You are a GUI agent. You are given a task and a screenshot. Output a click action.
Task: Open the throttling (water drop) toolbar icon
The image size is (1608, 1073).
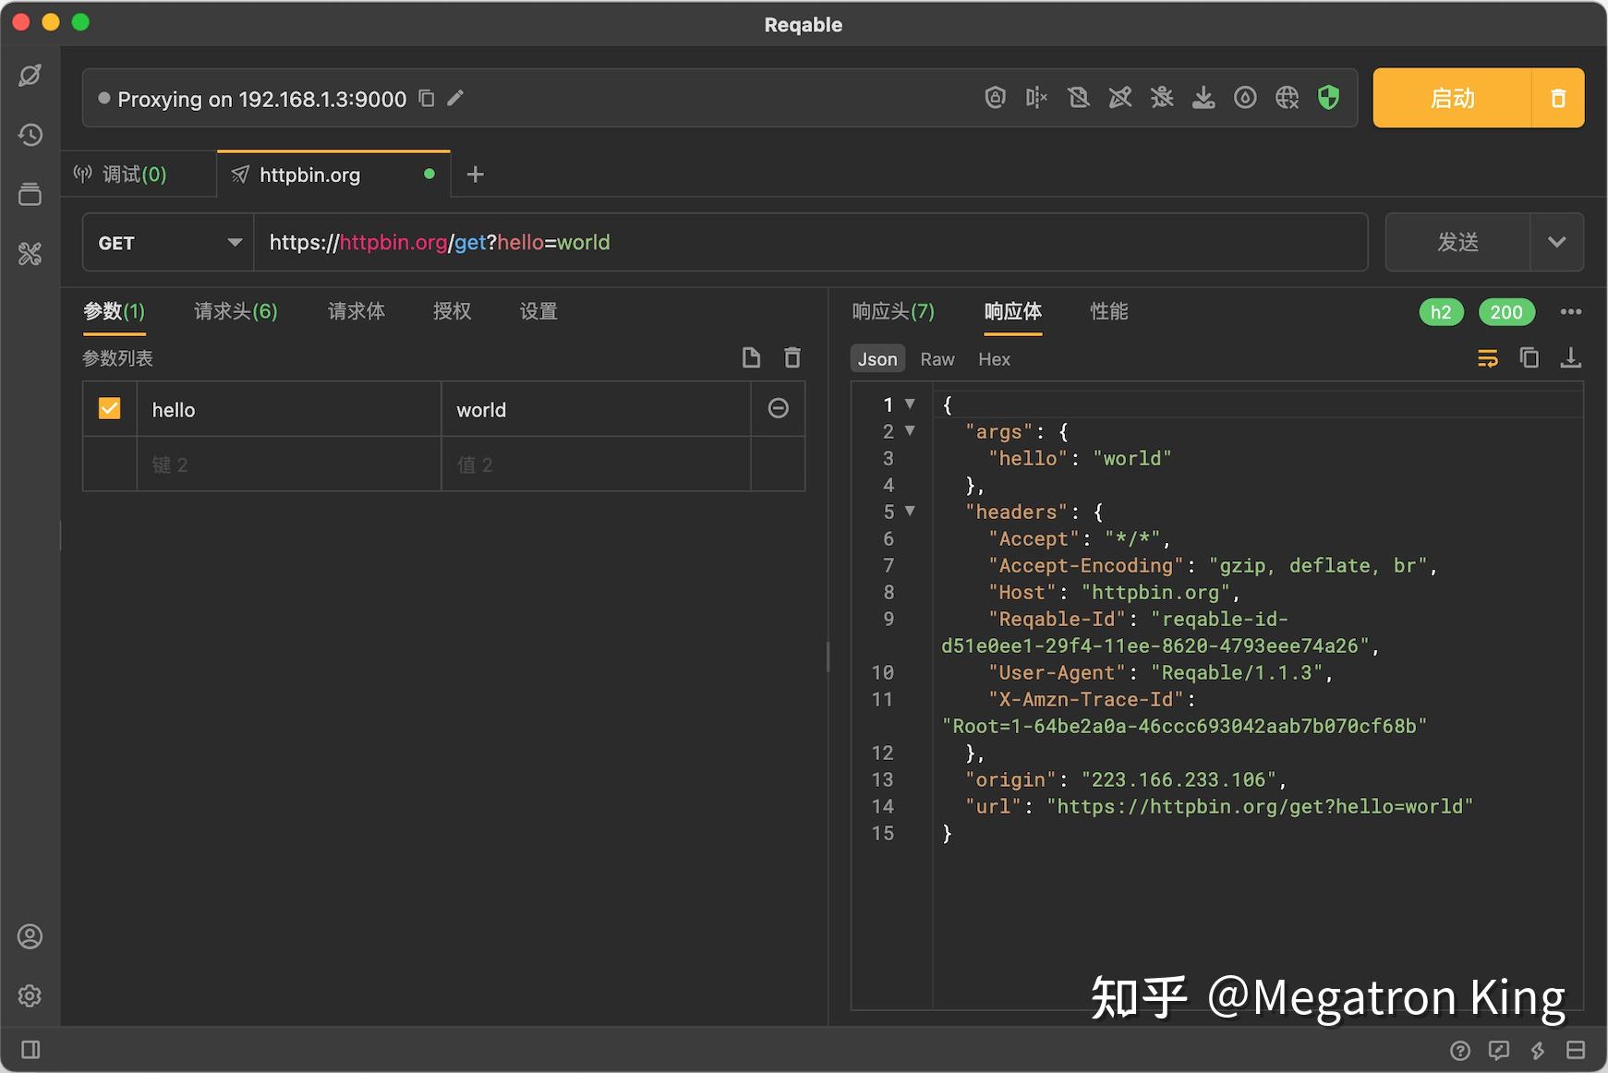click(x=1245, y=97)
